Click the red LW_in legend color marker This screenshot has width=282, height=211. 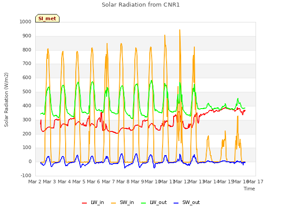(84, 203)
